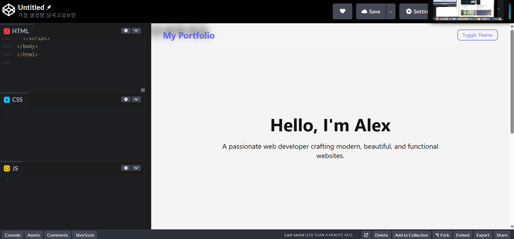
Task: Toggle the preview theme
Action: point(477,35)
